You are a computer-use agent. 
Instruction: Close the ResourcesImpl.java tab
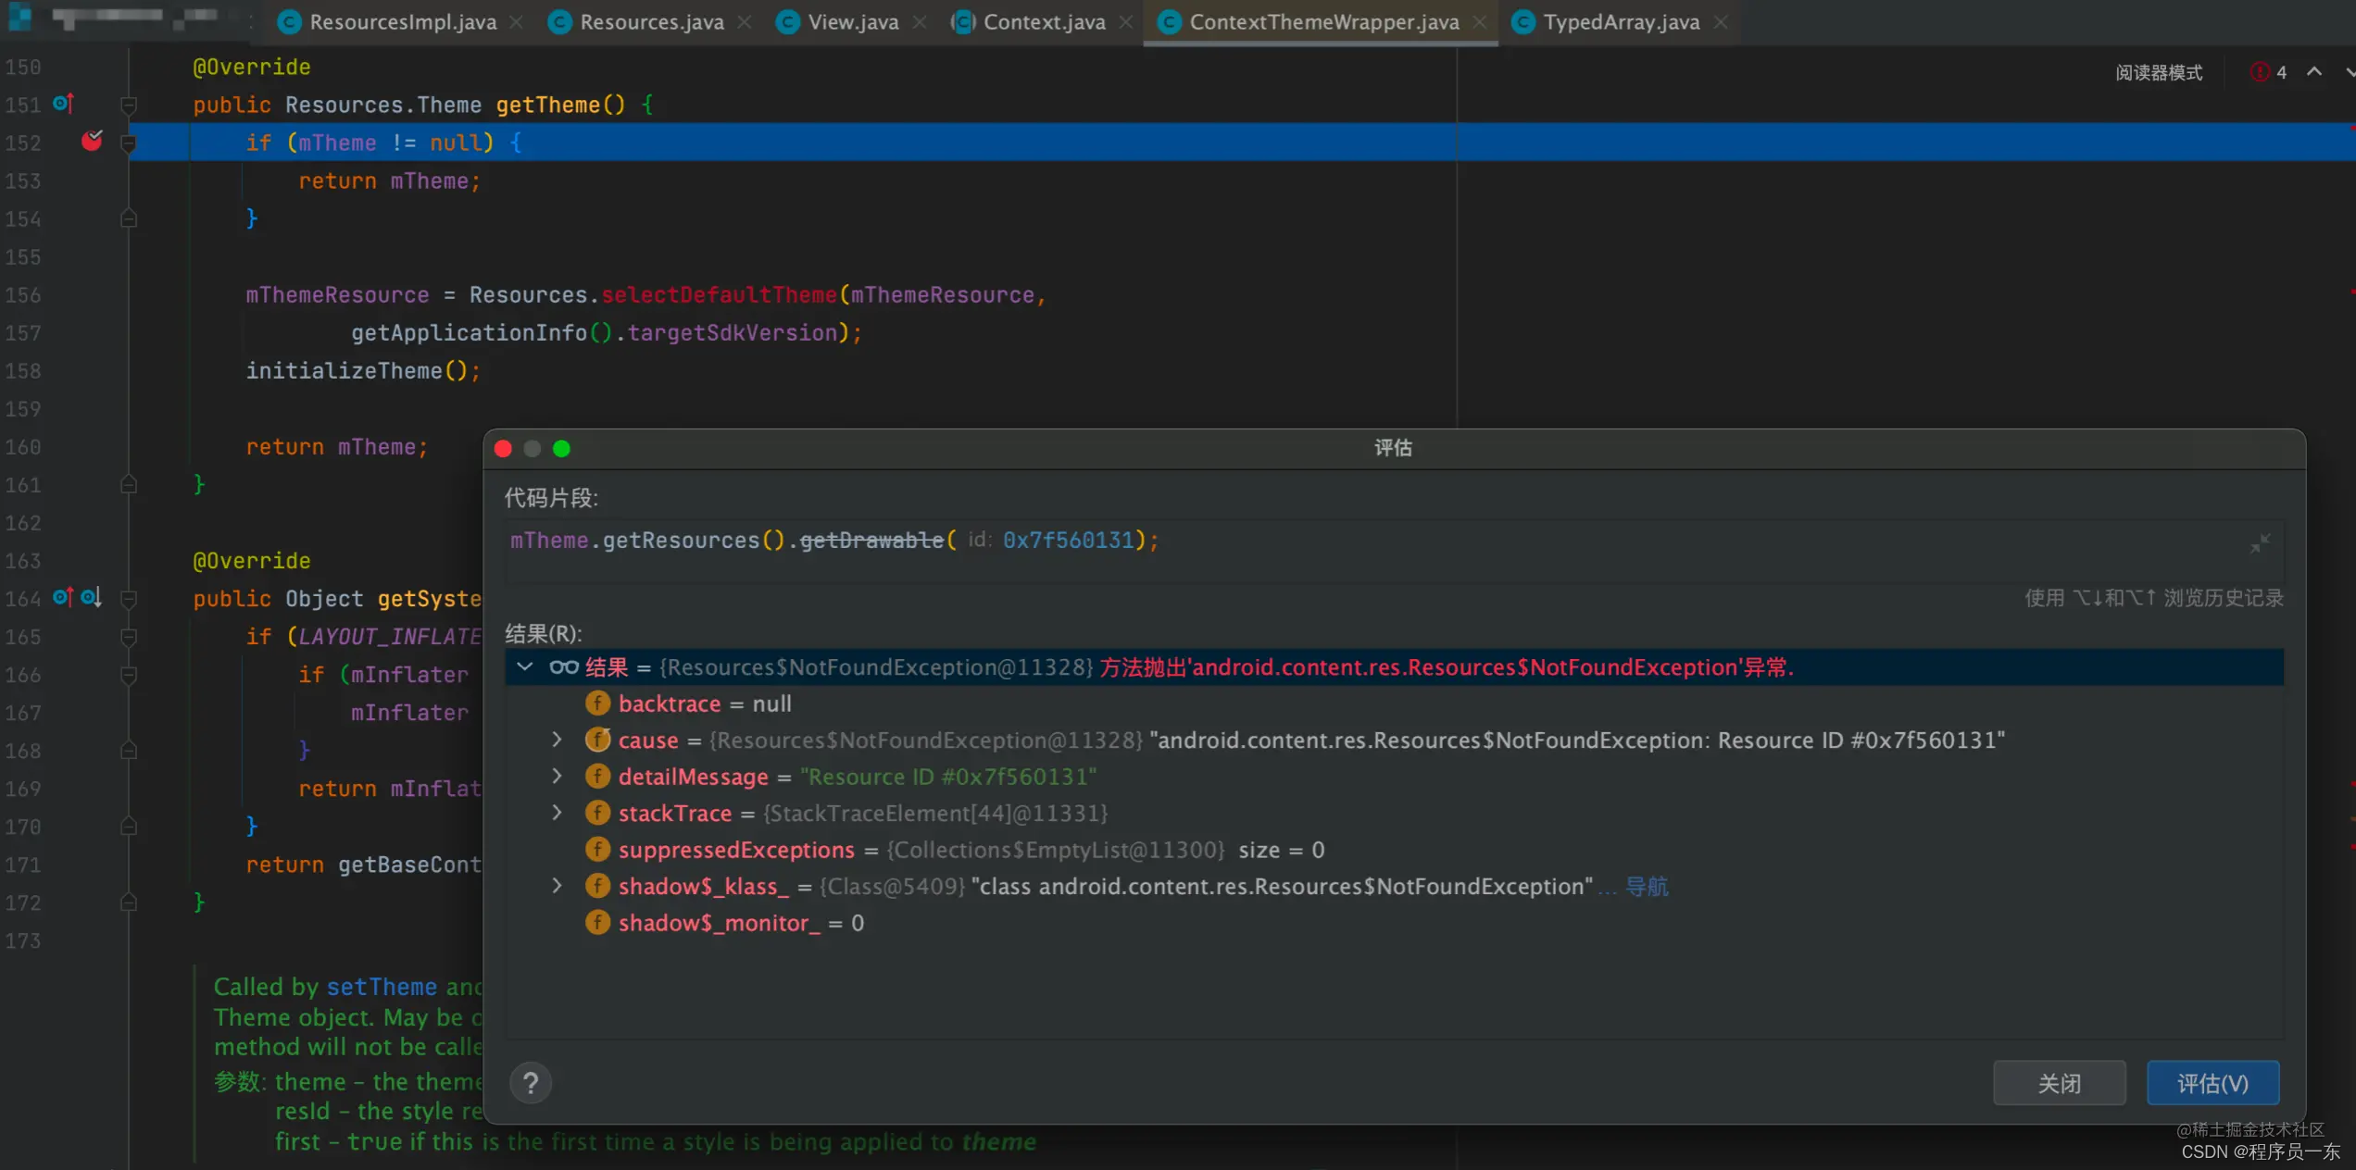pyautogui.click(x=517, y=22)
